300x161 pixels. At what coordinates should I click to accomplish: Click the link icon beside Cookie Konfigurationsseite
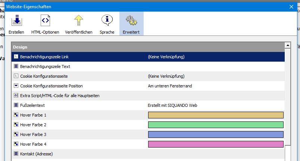tap(16, 76)
